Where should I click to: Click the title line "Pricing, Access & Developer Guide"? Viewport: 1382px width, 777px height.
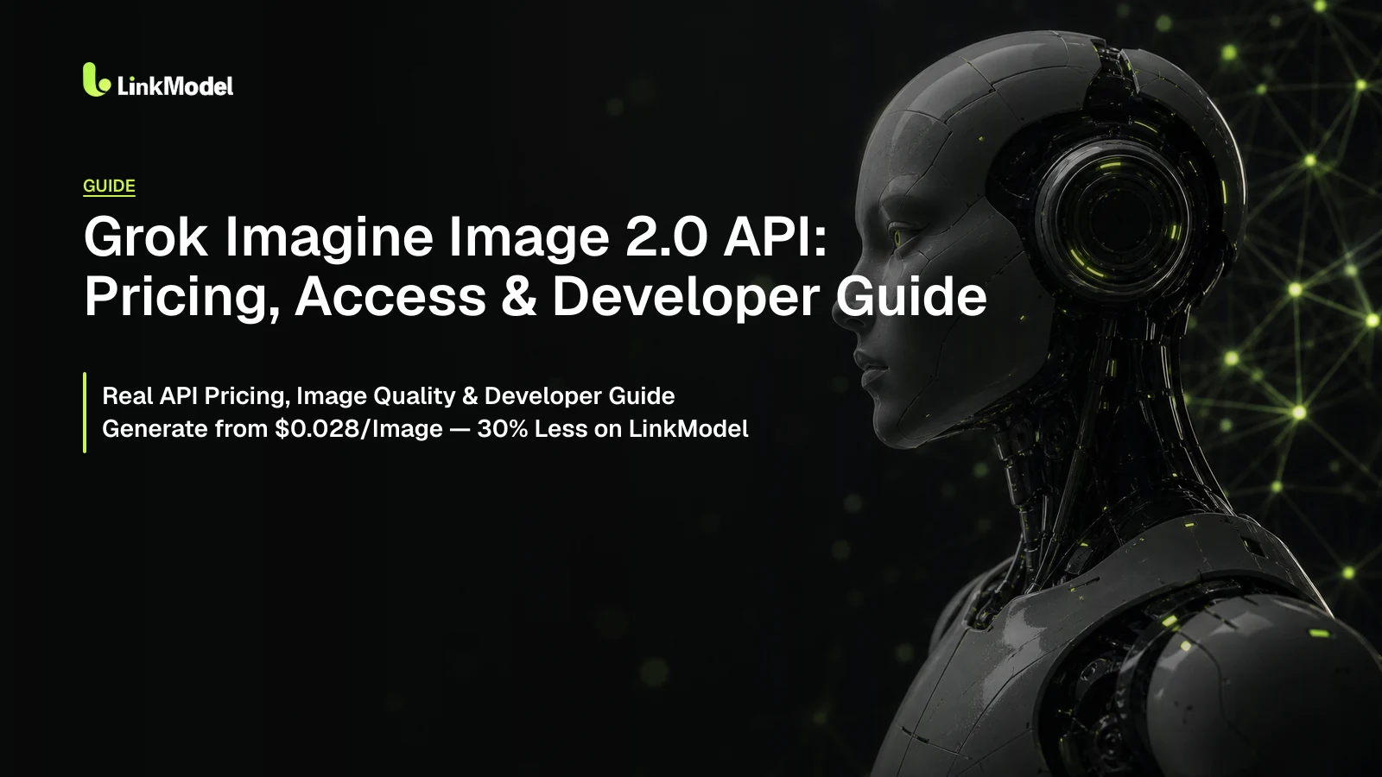(x=535, y=296)
